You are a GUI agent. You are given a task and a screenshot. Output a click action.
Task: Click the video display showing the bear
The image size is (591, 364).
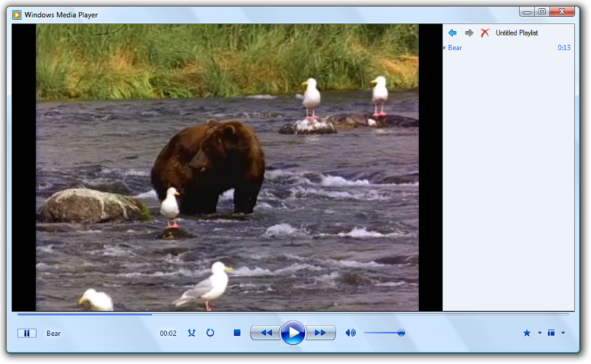pyautogui.click(x=227, y=167)
